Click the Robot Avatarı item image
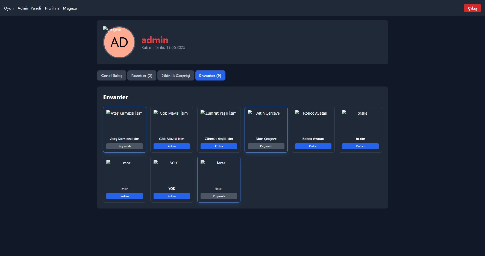This screenshot has height=256, width=485. (313, 122)
